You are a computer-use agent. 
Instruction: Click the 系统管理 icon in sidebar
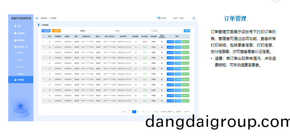(15, 33)
